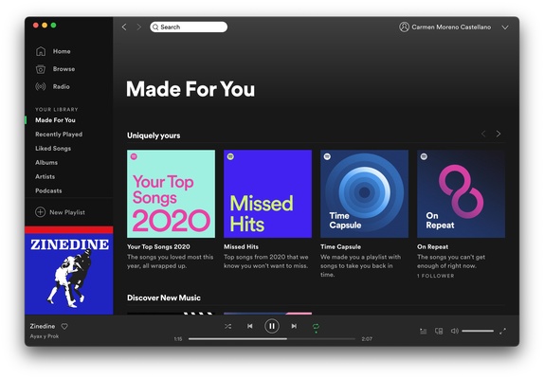The image size is (544, 379).
Task: Click the total time 2:07
Action: [x=367, y=339]
